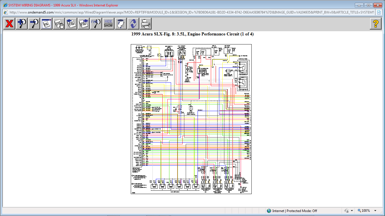The width and height of the screenshot is (385, 216).
Task: Go to the next figure
Action: click(x=84, y=24)
